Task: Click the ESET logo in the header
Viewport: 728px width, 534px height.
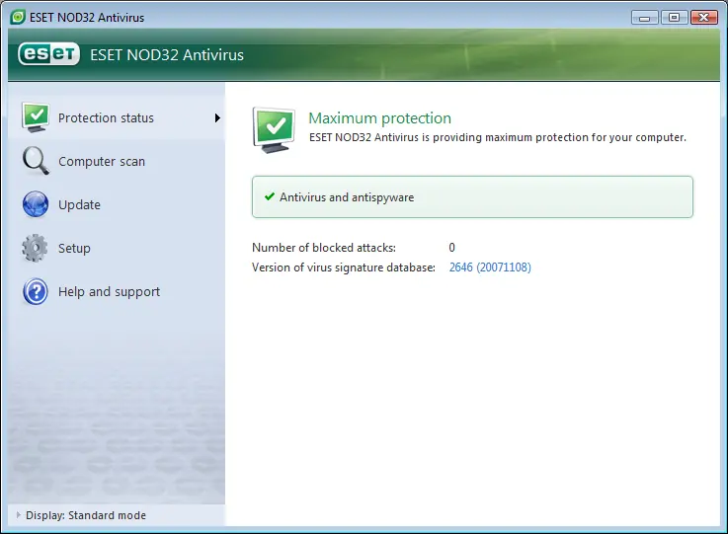Action: (x=48, y=54)
